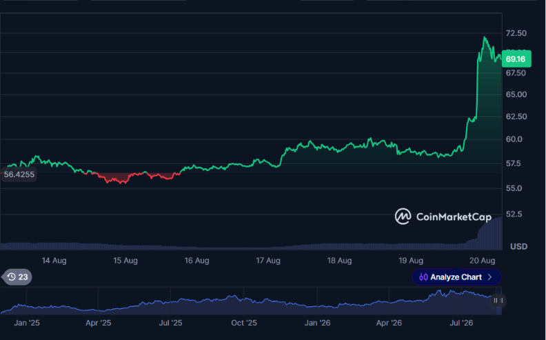Click the current price label 69.16
Viewport: 546px width, 340px height.
tap(516, 59)
